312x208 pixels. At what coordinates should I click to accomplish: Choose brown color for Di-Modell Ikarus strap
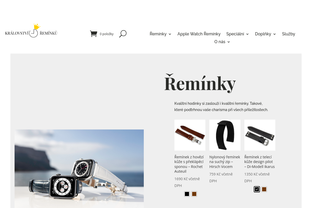(264, 189)
